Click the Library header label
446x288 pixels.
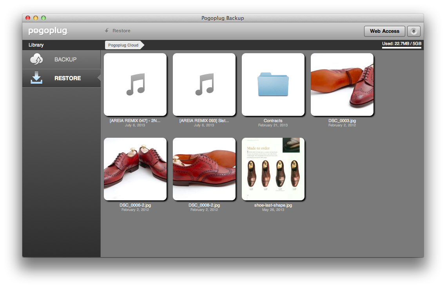point(36,45)
